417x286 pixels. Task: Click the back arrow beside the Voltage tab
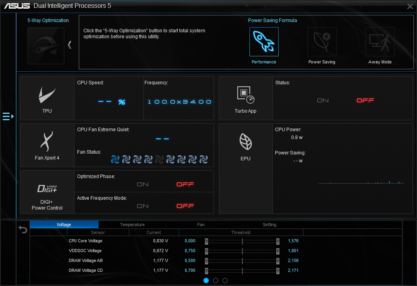[23, 229]
